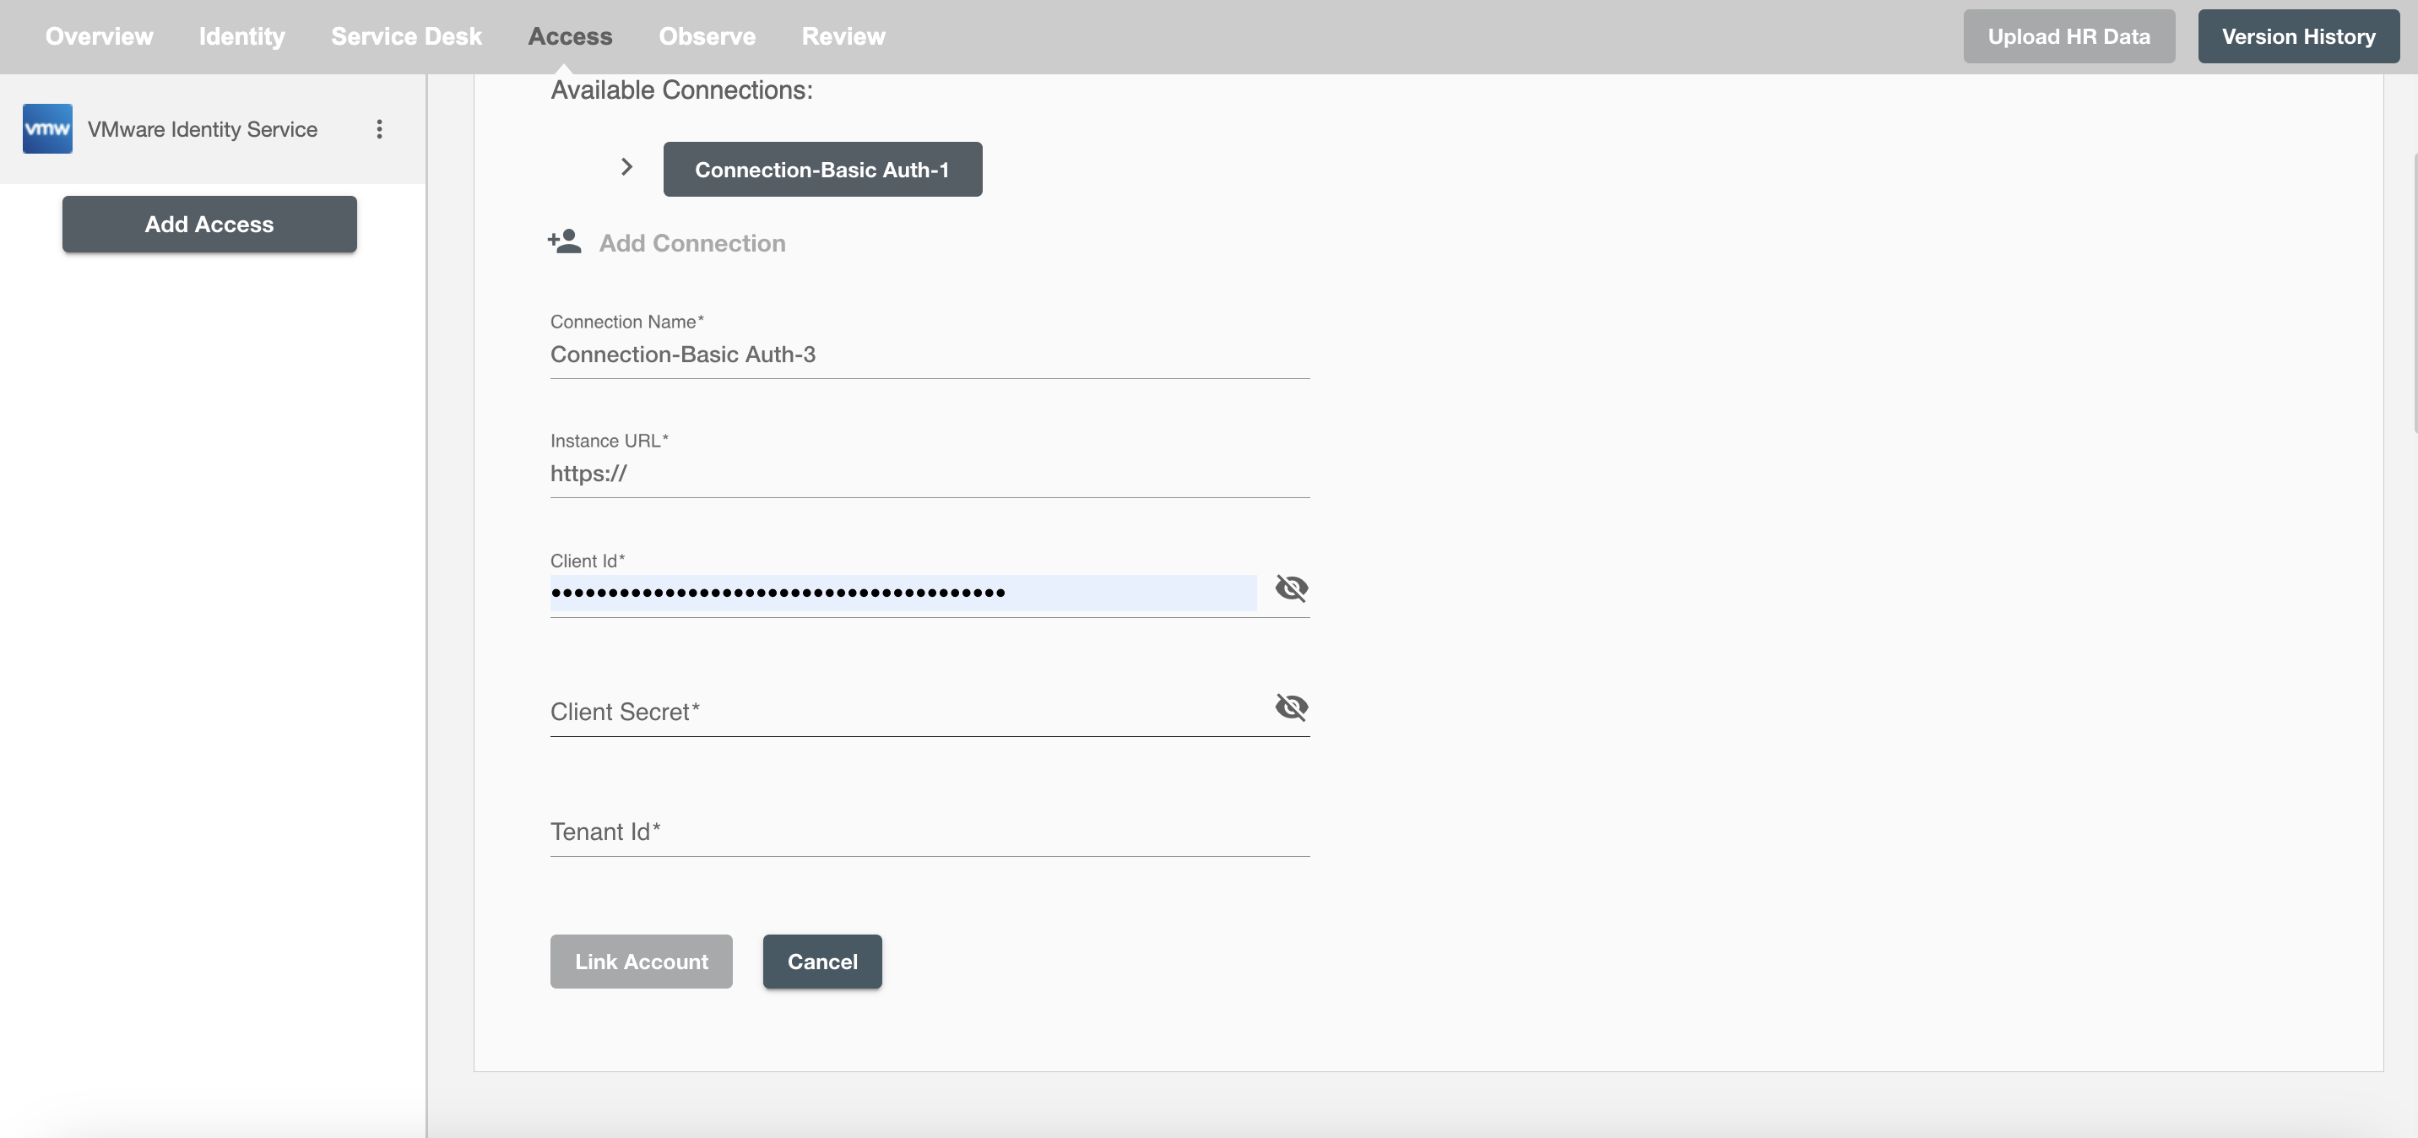Select the Overview menu item

coord(99,35)
